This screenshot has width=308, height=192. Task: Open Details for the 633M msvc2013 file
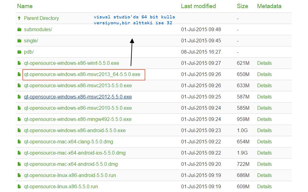[264, 85]
